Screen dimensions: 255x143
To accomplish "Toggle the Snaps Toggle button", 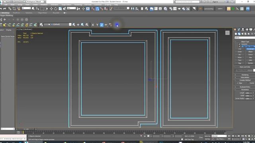I will click(93, 9).
